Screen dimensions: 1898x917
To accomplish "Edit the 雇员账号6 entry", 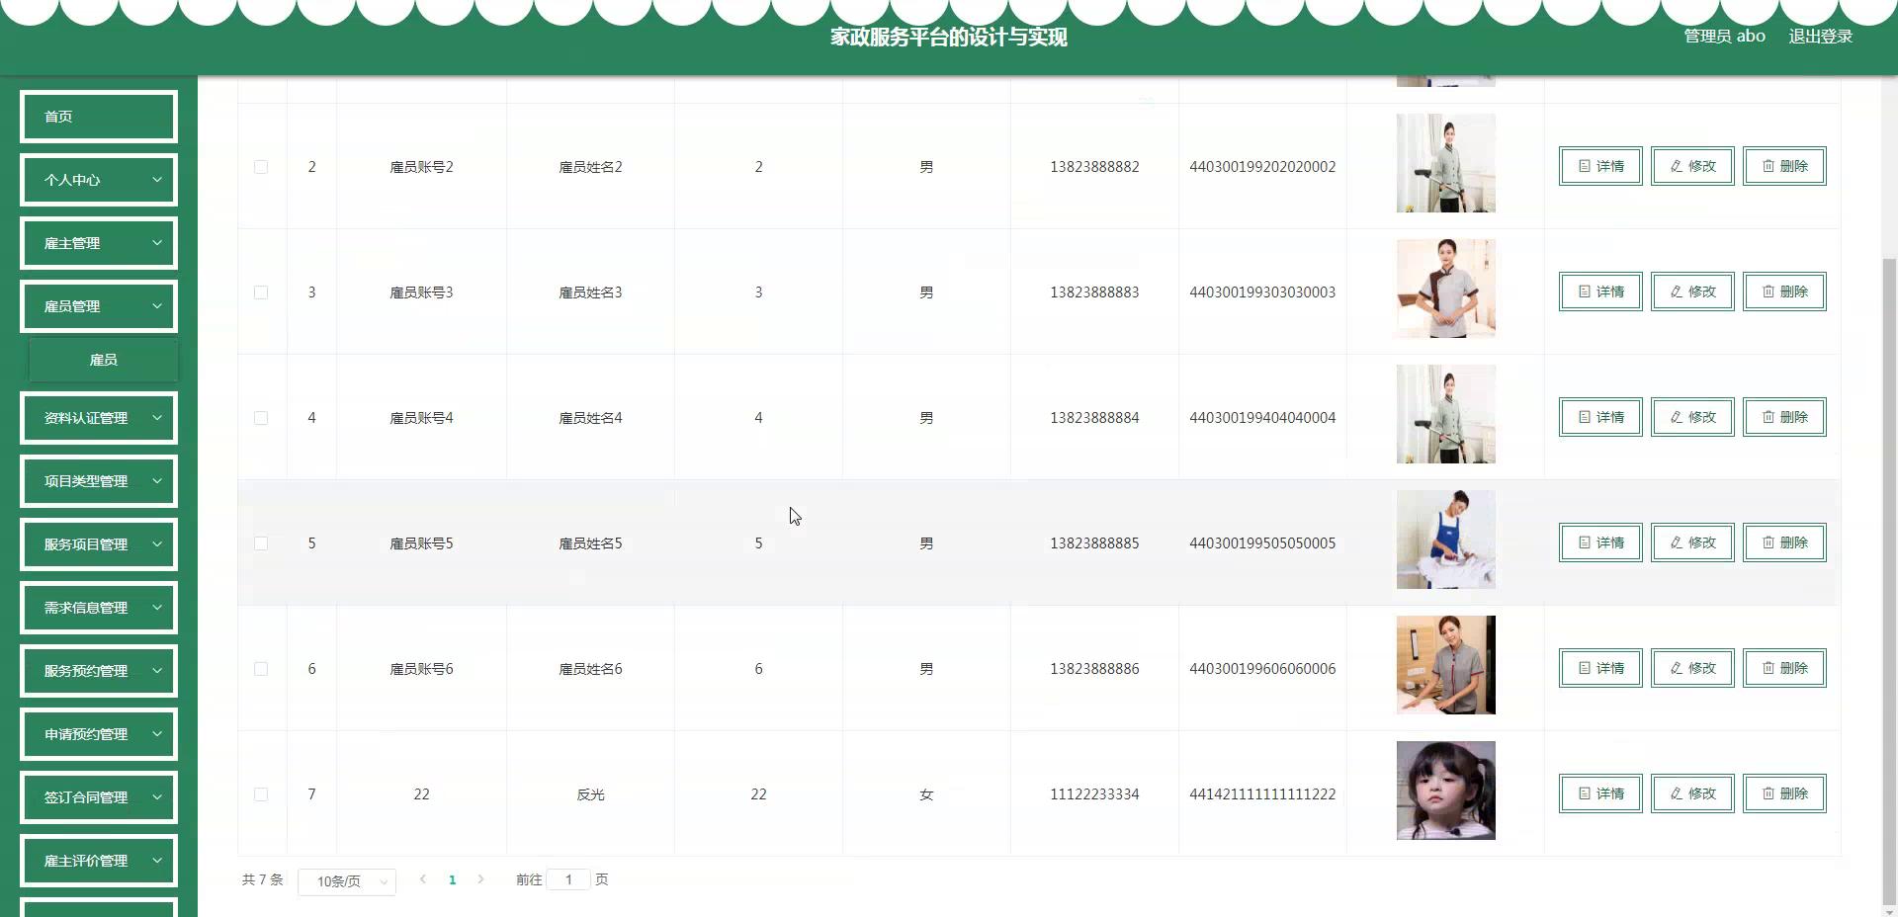I will 1692,668.
